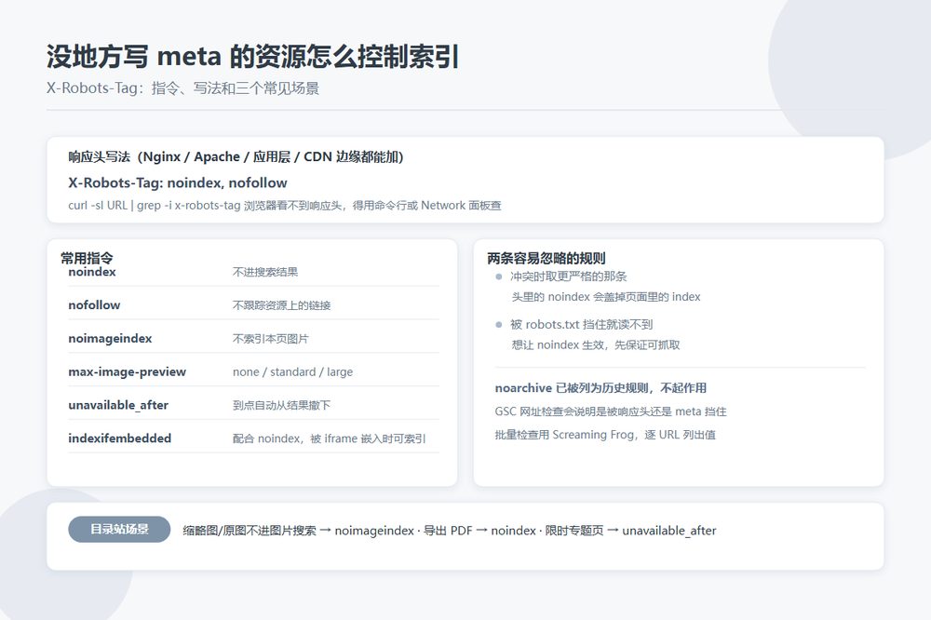
Task: Select the slide title 没地方写 meta 的资源怎么控制索引
Action: (252, 57)
